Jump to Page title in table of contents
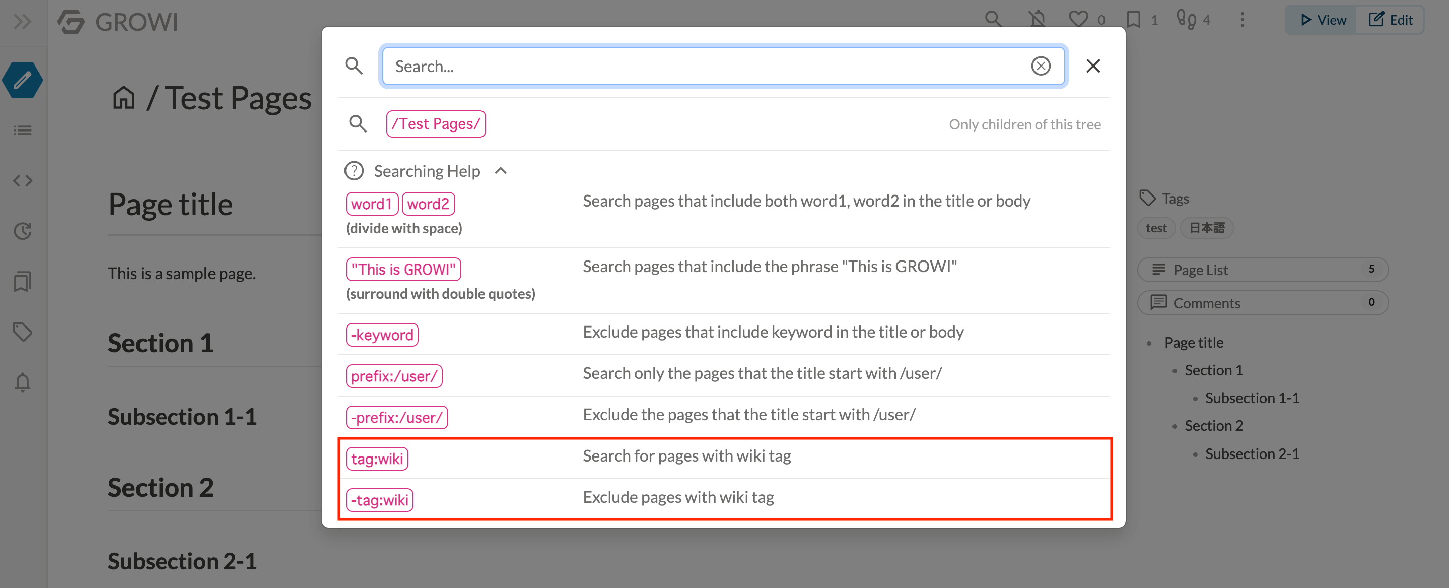Image resolution: width=1449 pixels, height=588 pixels. point(1194,342)
